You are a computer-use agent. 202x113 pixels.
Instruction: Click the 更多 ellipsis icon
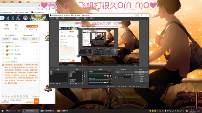[16, 26]
